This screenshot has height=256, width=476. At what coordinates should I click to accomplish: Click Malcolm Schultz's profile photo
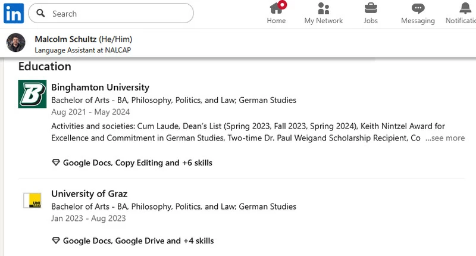point(16,42)
